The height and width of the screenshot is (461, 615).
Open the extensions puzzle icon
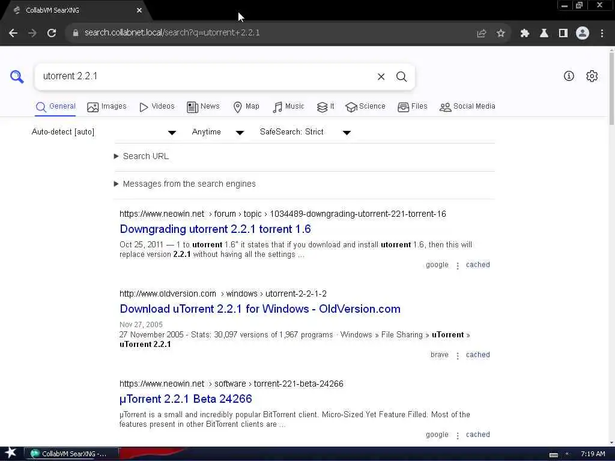point(524,34)
